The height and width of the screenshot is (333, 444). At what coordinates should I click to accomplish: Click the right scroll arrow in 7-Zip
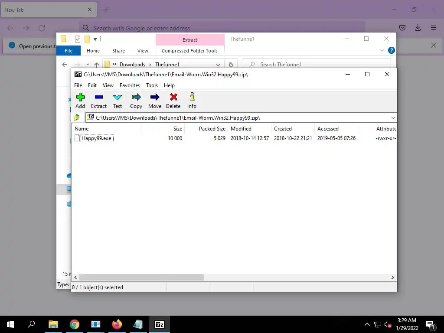coord(392,277)
